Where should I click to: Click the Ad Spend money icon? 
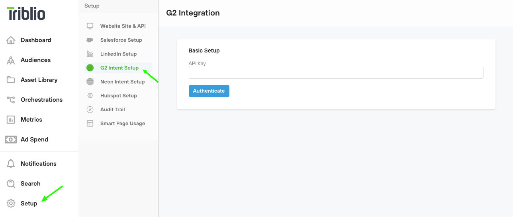point(11,139)
